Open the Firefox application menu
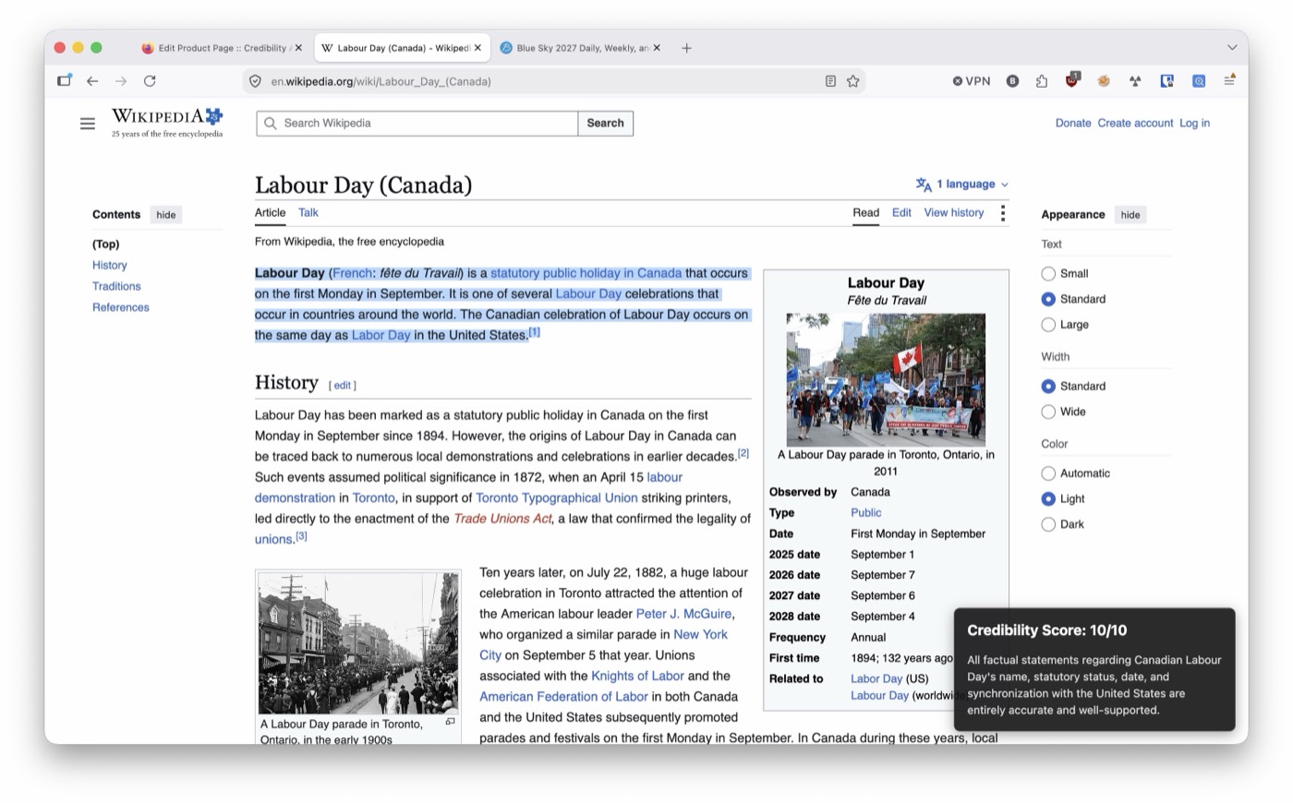 click(1229, 80)
